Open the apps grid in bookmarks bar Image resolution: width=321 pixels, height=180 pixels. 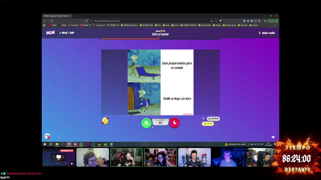[x=44, y=25]
